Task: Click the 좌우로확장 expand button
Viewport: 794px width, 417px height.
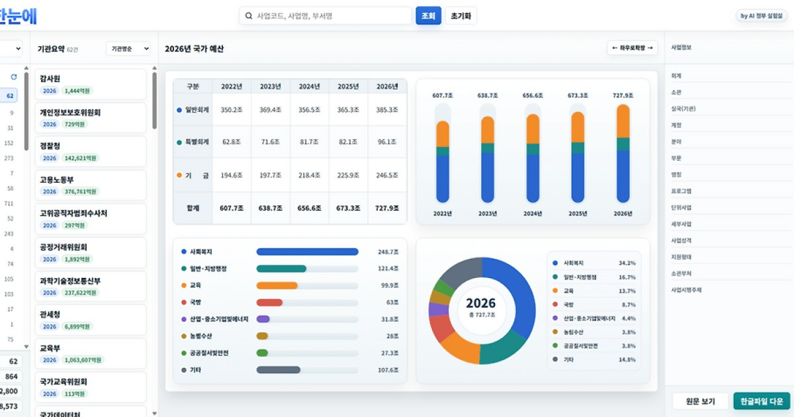Action: point(633,48)
